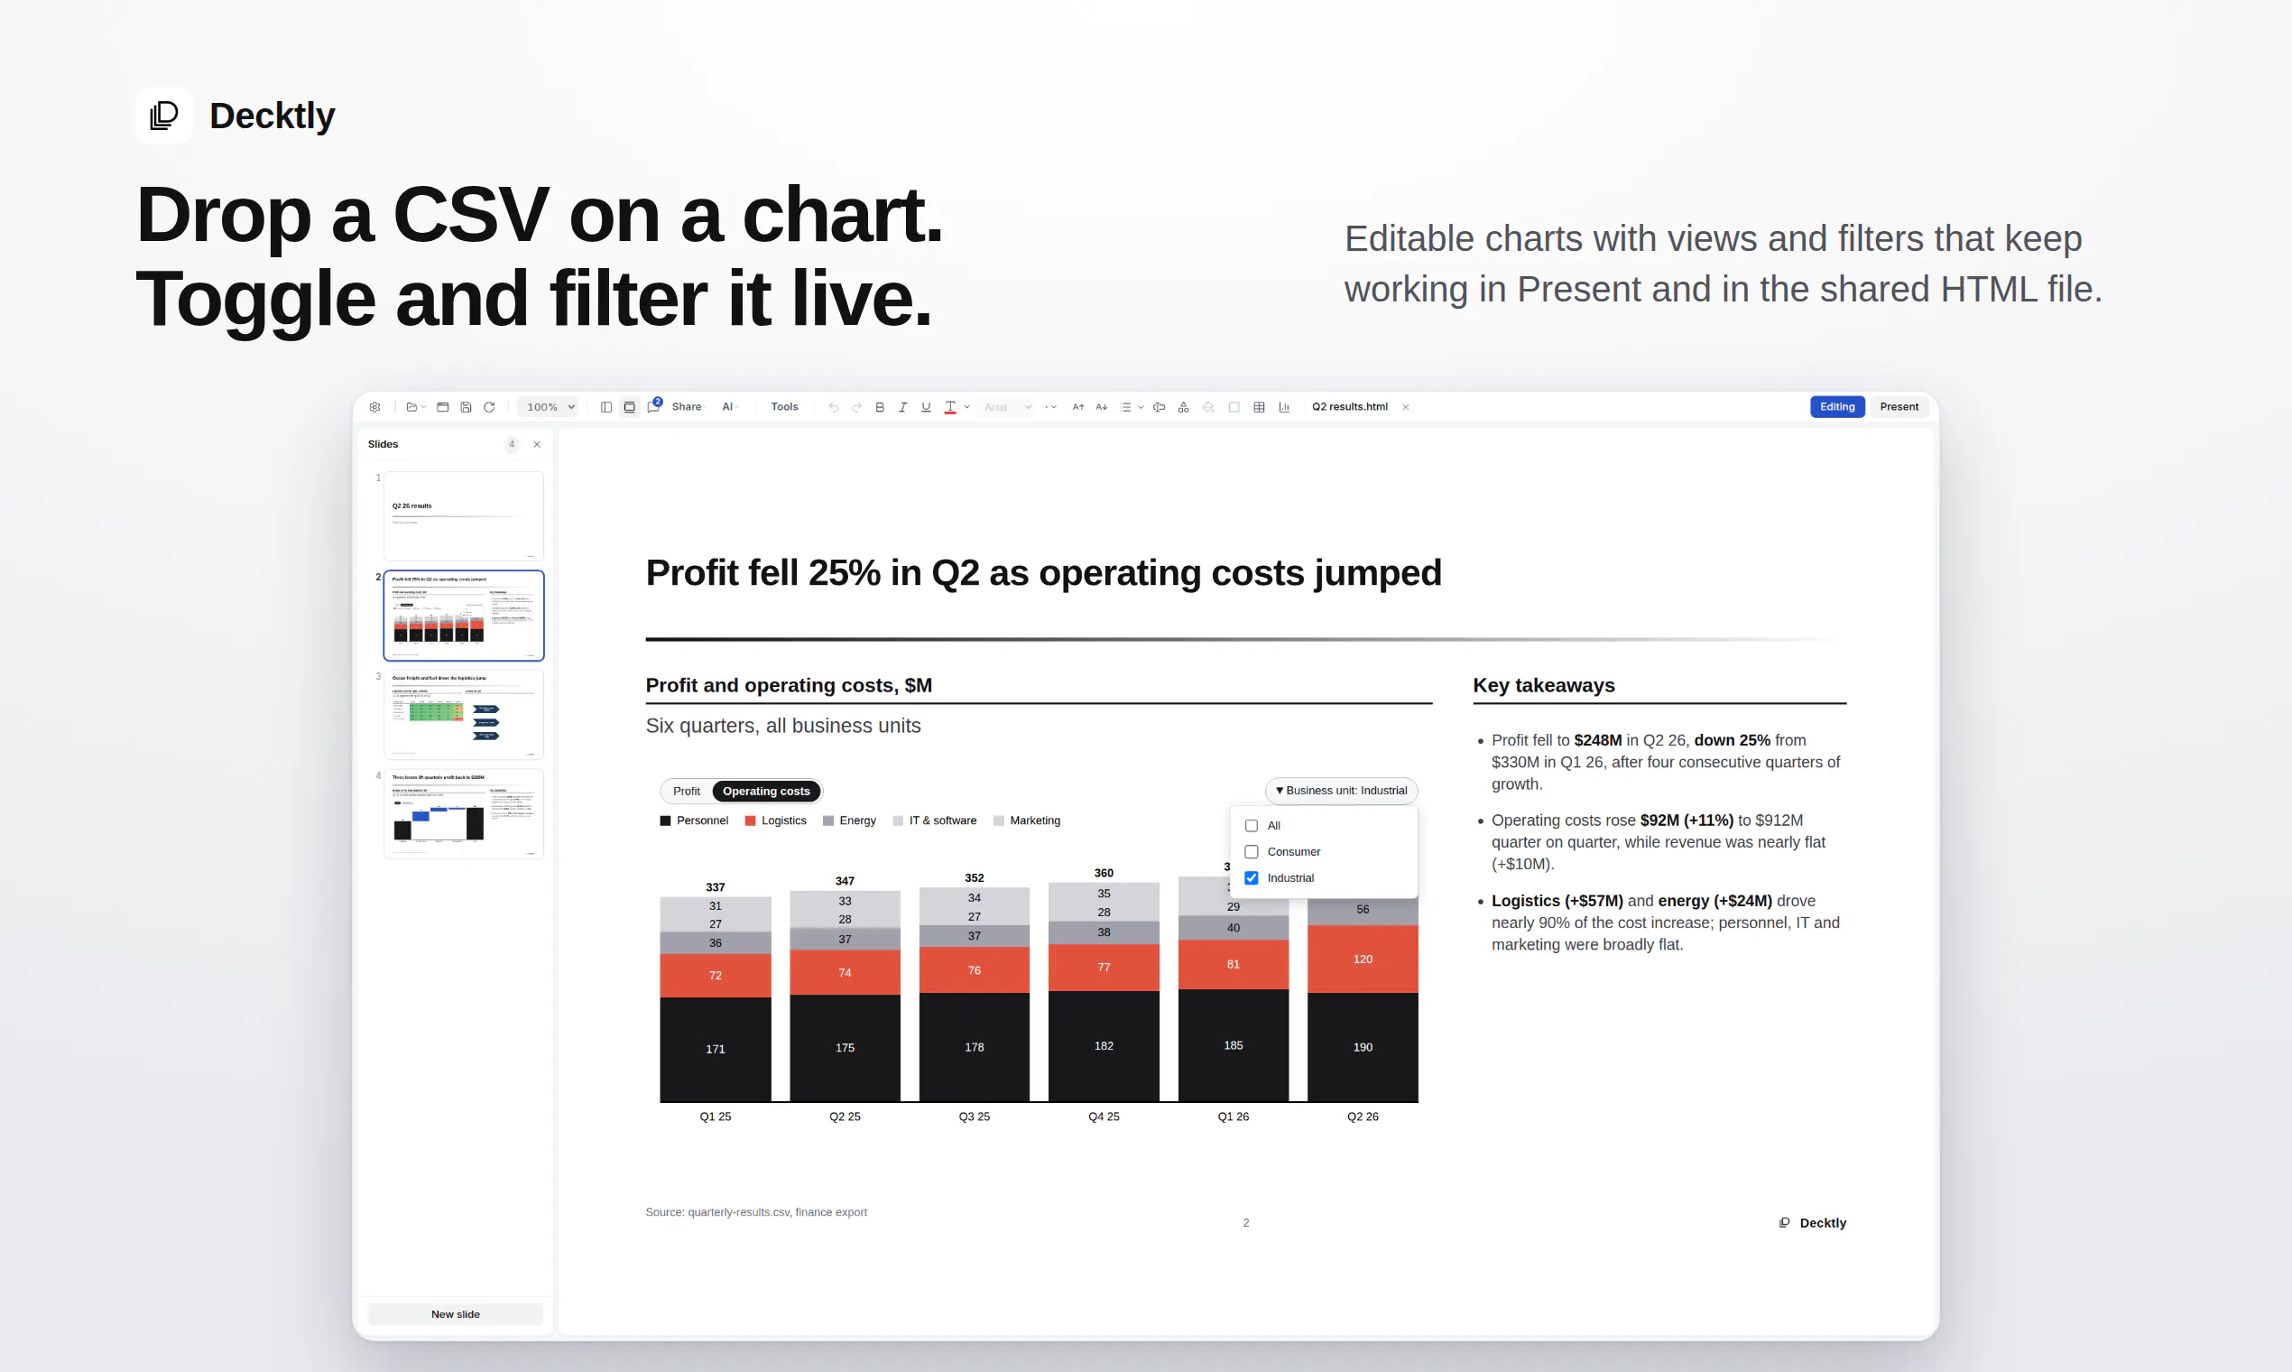The image size is (2292, 1372).
Task: Click the open file folder icon
Action: pyautogui.click(x=411, y=407)
